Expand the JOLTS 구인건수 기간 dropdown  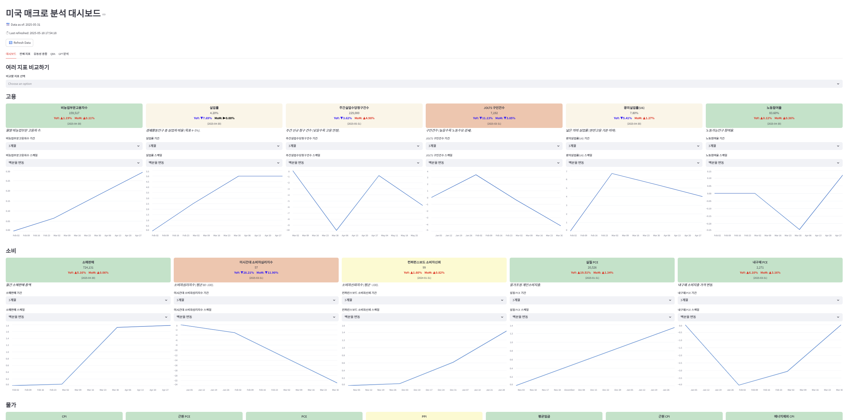point(494,146)
